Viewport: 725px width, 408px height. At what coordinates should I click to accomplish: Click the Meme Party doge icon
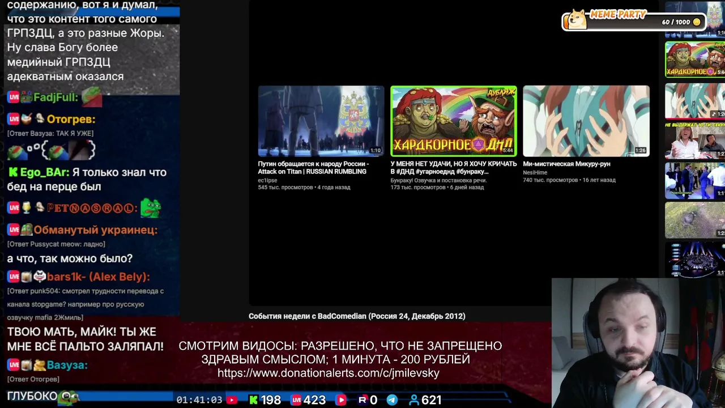tap(577, 20)
